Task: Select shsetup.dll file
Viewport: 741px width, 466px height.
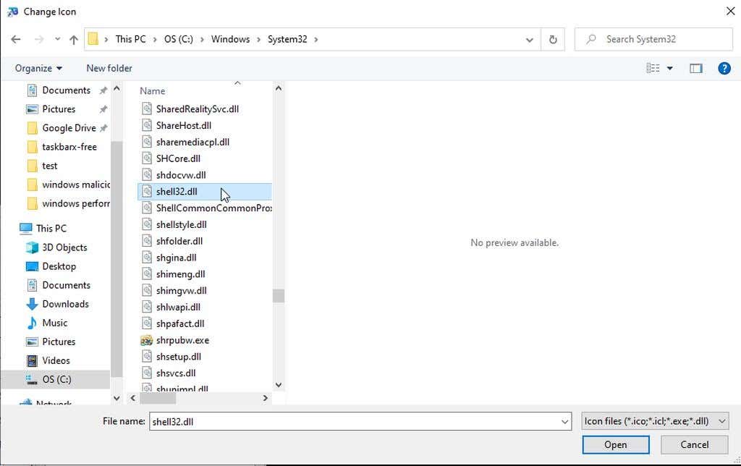Action: pos(171,357)
